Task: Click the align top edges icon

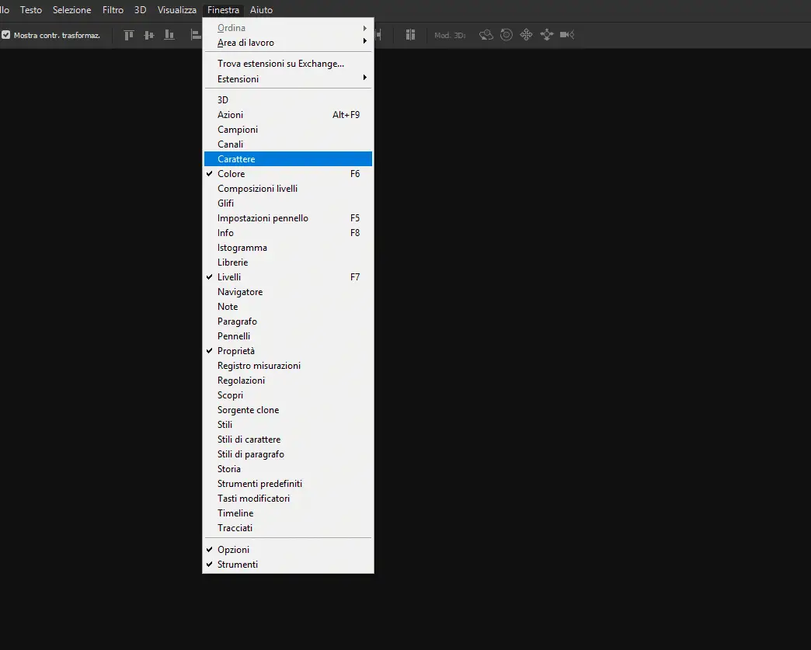Action: point(129,35)
